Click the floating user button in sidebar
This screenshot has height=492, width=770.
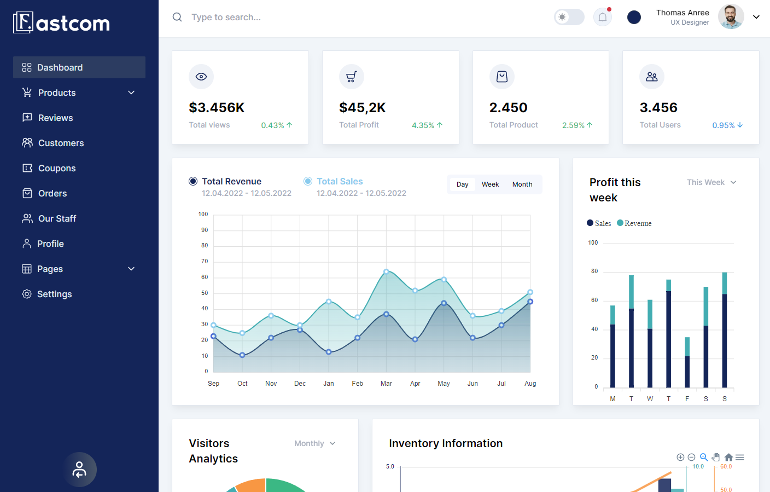point(79,470)
